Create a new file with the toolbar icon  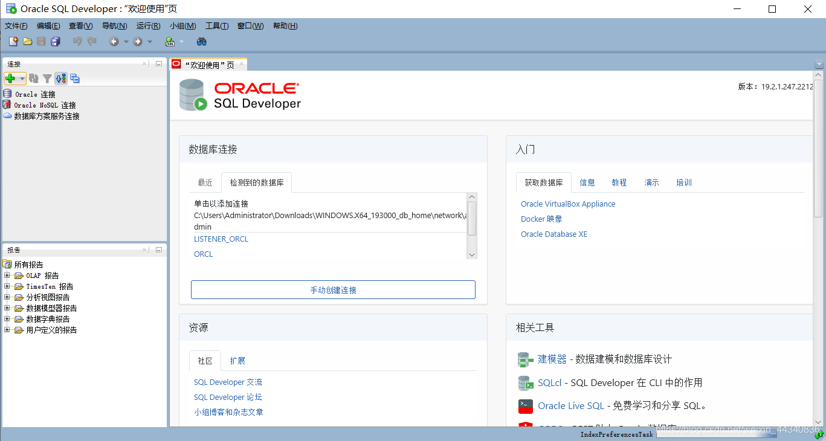(13, 41)
